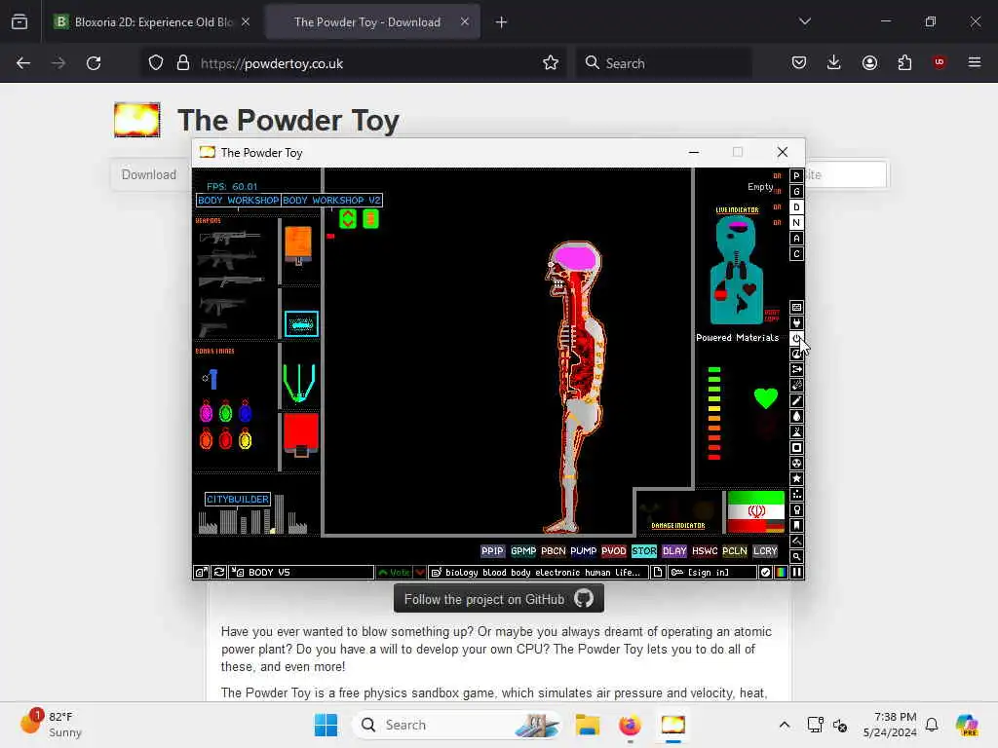Open the Sensors gauge category
This screenshot has height=748, width=998.
(796, 354)
